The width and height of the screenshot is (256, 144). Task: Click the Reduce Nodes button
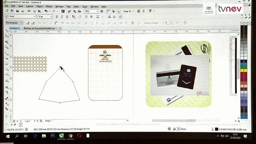click(x=151, y=23)
